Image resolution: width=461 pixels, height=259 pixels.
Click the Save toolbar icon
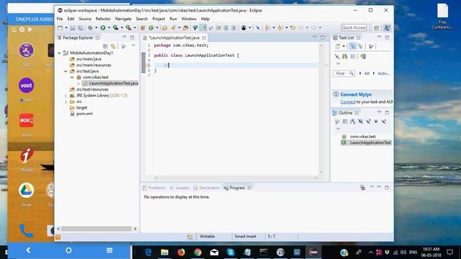73,27
